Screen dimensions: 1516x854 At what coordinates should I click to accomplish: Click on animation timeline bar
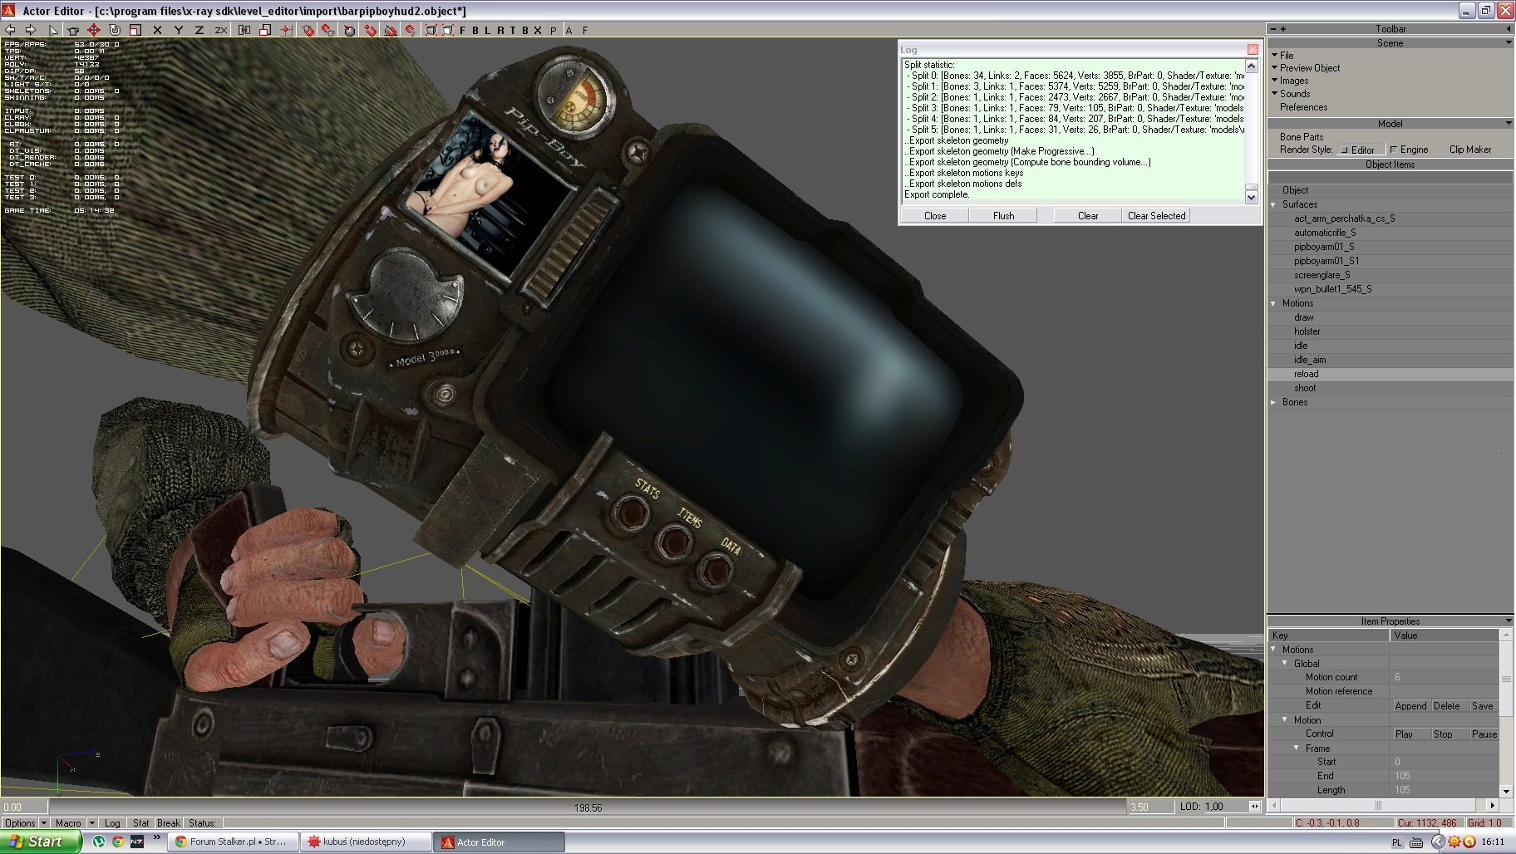pos(588,807)
